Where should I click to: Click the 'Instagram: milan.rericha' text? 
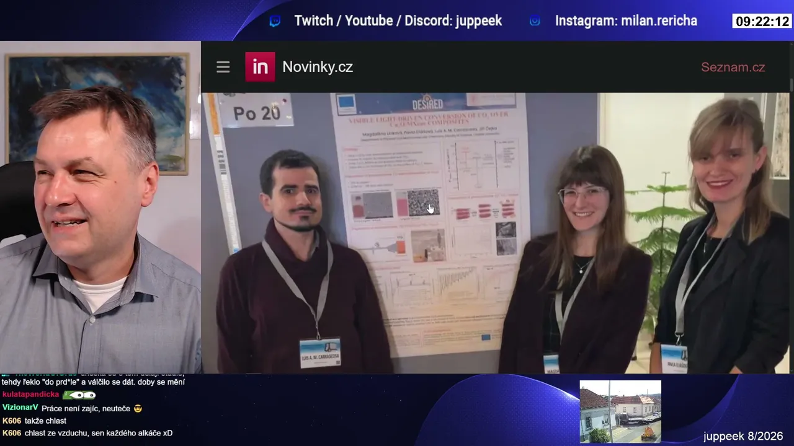[x=626, y=20]
